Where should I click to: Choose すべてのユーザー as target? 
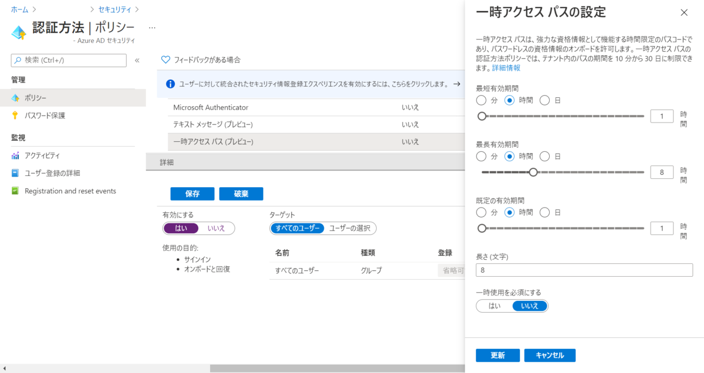coord(297,228)
